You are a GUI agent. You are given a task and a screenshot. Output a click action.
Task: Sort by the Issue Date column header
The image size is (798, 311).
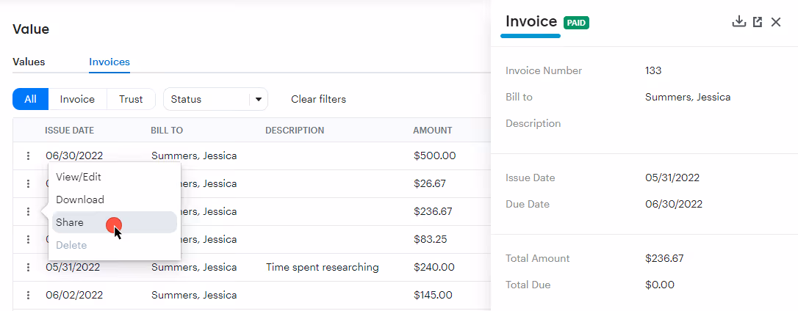70,130
